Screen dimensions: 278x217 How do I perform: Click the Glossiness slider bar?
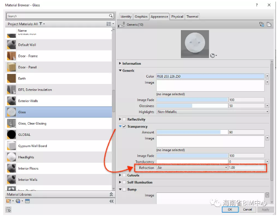[192, 106]
